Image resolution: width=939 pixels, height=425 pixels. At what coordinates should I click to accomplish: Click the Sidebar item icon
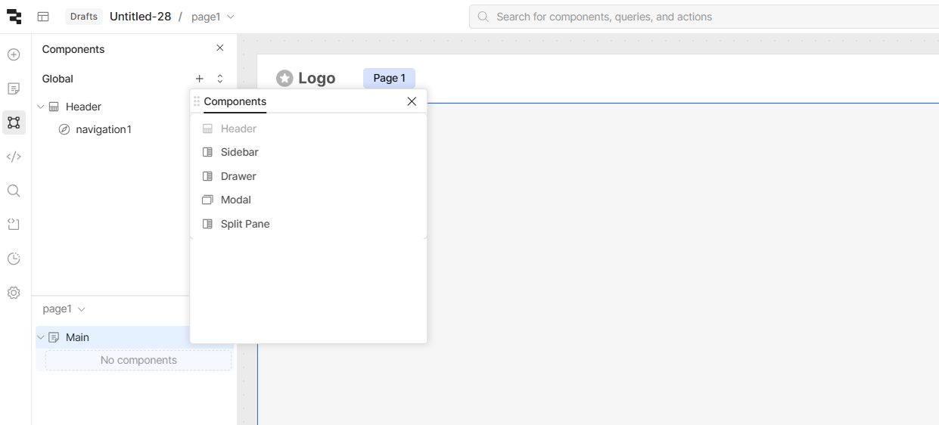tap(207, 152)
